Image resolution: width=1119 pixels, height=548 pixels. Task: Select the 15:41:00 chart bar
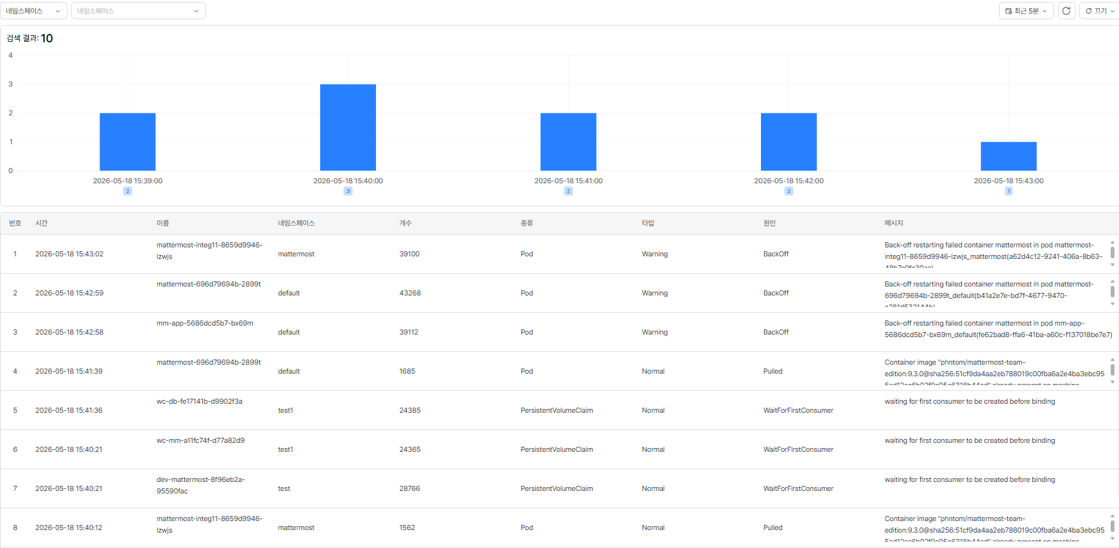pos(568,142)
